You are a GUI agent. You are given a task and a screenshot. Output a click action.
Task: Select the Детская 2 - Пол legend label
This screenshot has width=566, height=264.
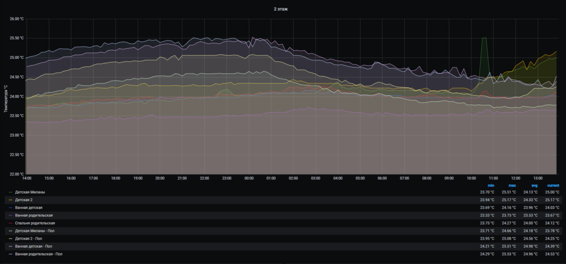(31, 239)
